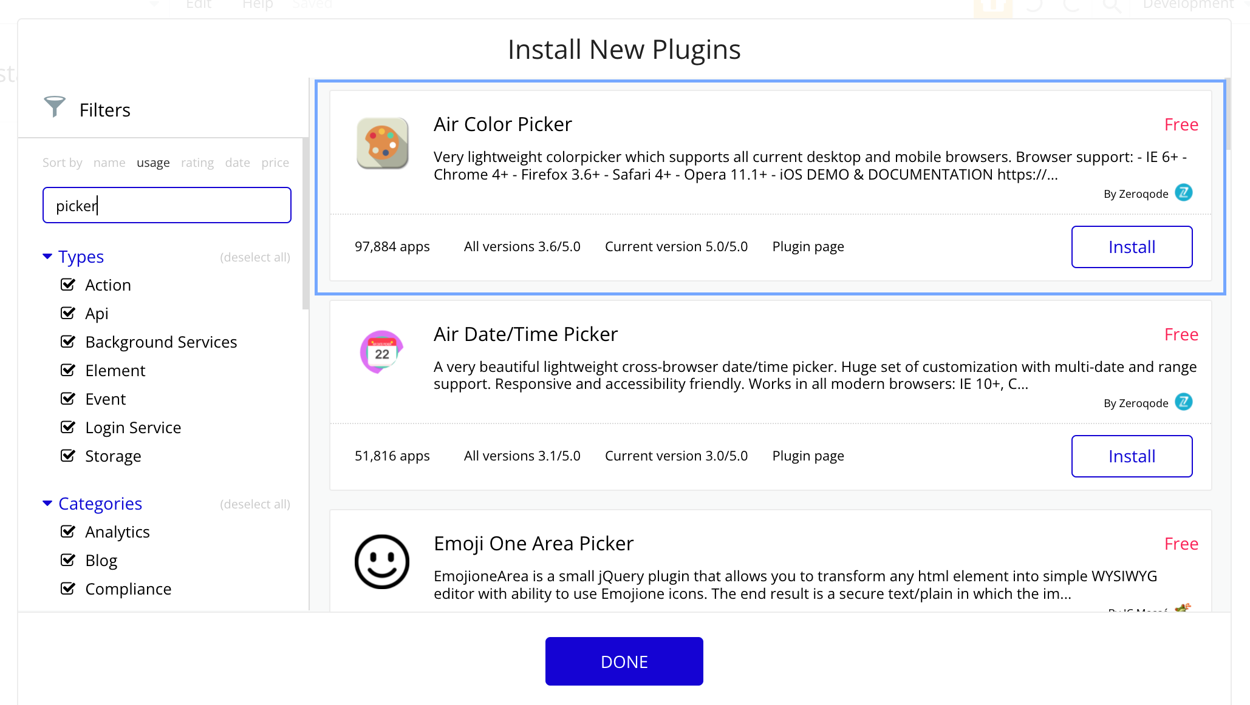This screenshot has width=1250, height=705.
Task: Uncheck the Action type checkbox
Action: (x=68, y=285)
